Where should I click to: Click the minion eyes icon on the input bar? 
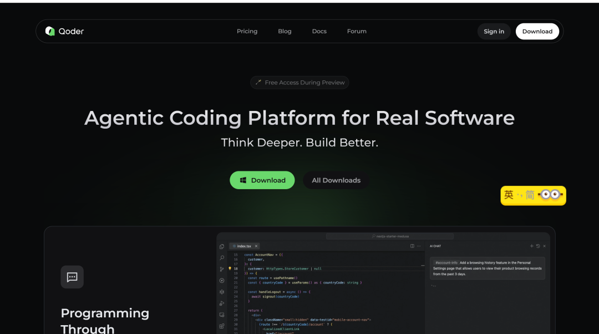tap(551, 195)
